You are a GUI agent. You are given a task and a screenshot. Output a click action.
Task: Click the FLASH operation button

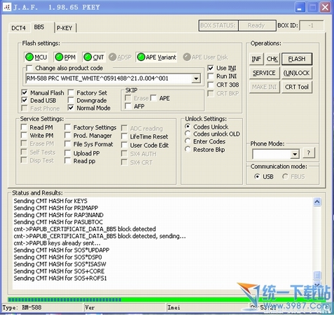coord(297,59)
